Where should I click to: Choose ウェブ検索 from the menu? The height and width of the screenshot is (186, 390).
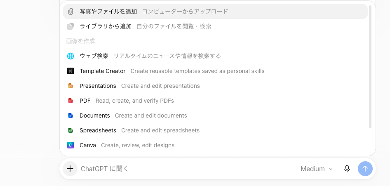[215, 56]
